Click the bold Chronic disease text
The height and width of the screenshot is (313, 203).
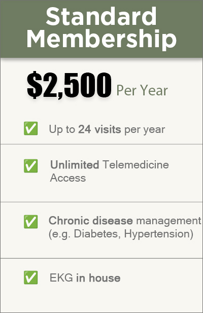coord(91,221)
